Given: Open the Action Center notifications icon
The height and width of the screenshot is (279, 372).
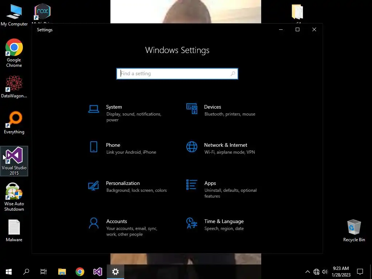Looking at the screenshot, I should point(360,272).
